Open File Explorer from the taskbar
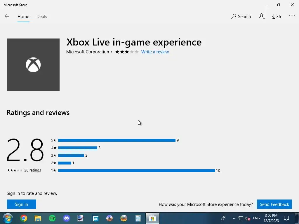Image resolution: width=299 pixels, height=224 pixels. [x=38, y=218]
